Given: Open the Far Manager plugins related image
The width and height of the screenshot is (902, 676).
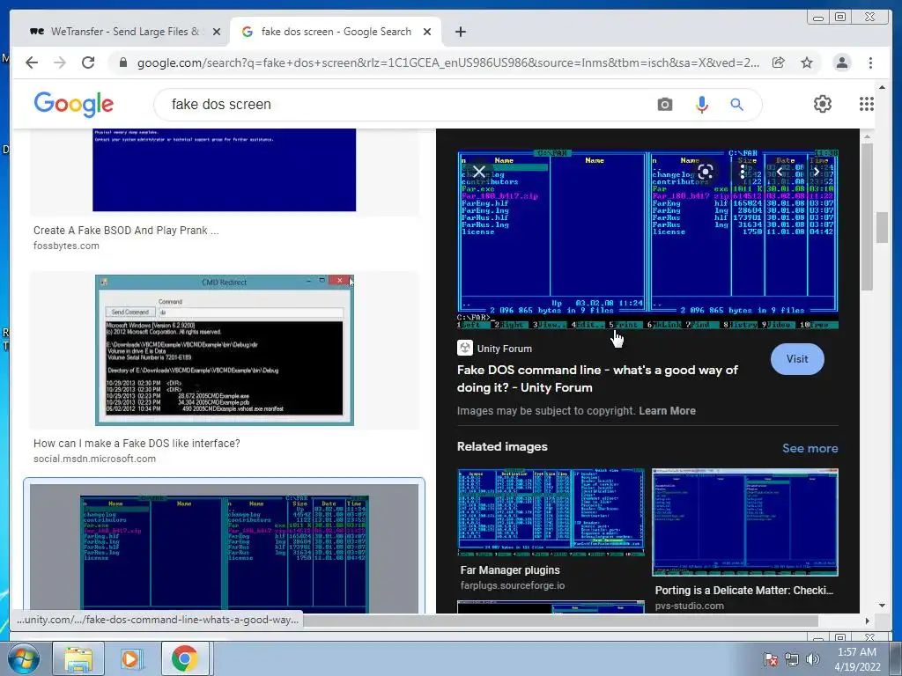Looking at the screenshot, I should pos(551,513).
